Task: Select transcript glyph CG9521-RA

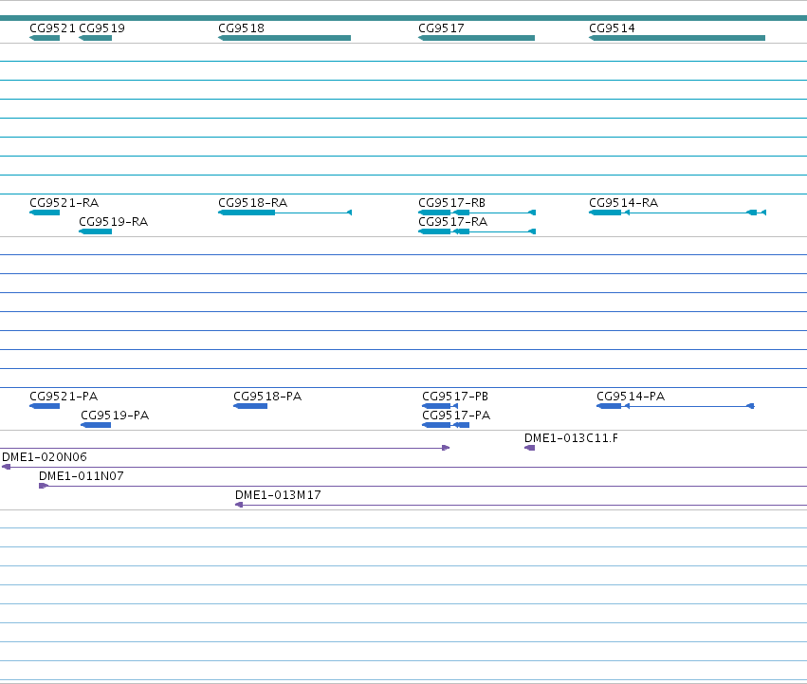Action: [45, 213]
